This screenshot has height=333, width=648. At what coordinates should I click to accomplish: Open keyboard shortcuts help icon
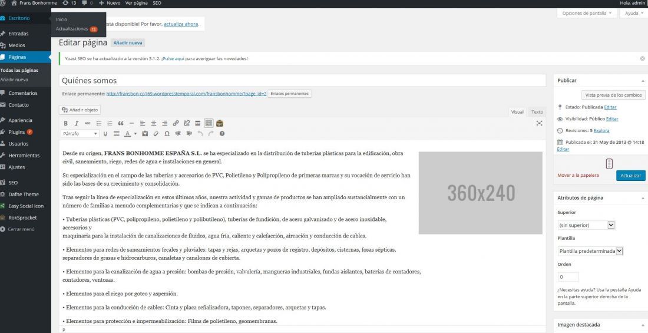pos(222,134)
